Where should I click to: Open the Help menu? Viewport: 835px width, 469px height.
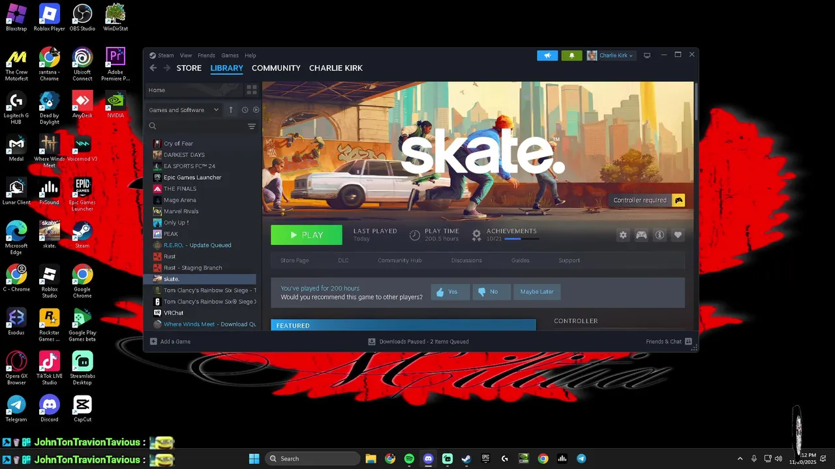[250, 55]
